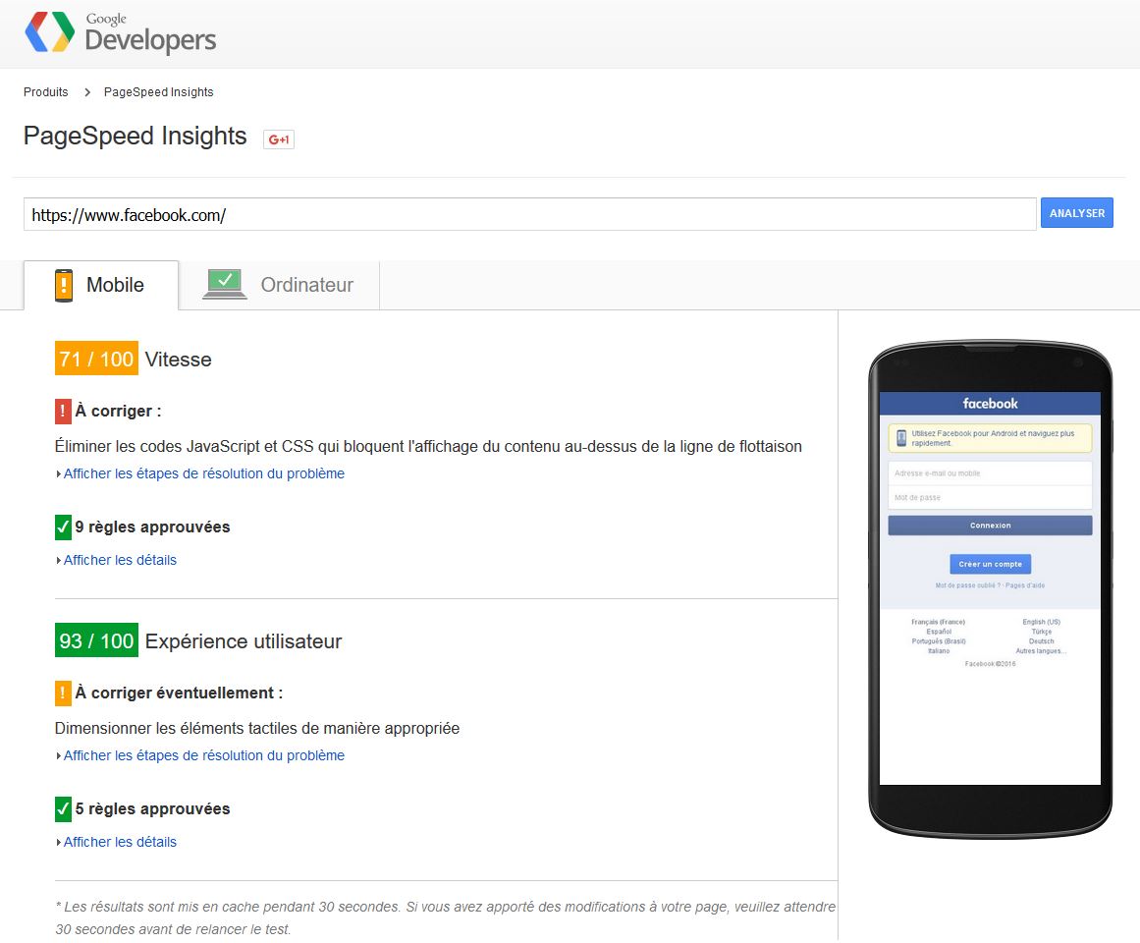1140x943 pixels.
Task: Click the Google Developers logo
Action: coord(121,32)
